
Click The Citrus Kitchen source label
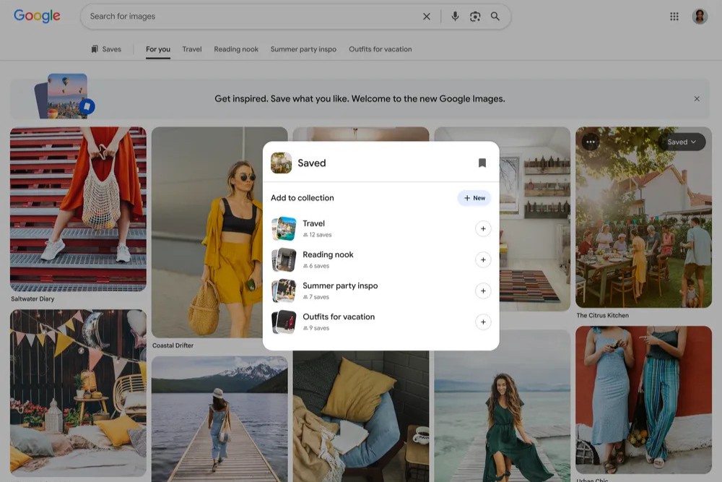tap(602, 315)
